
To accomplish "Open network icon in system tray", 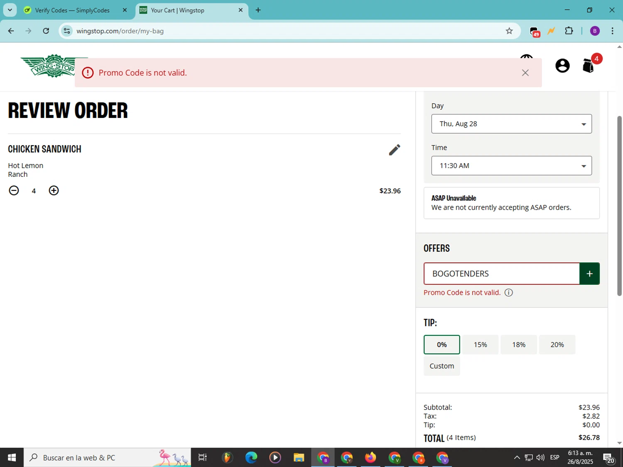I will (x=529, y=457).
